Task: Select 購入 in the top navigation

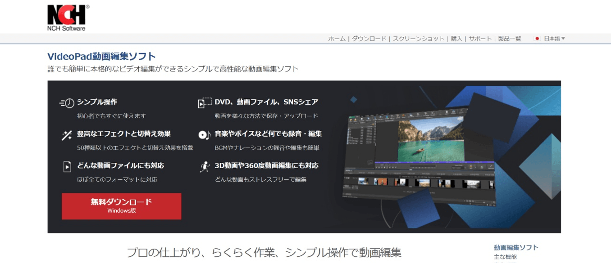Action: (457, 39)
